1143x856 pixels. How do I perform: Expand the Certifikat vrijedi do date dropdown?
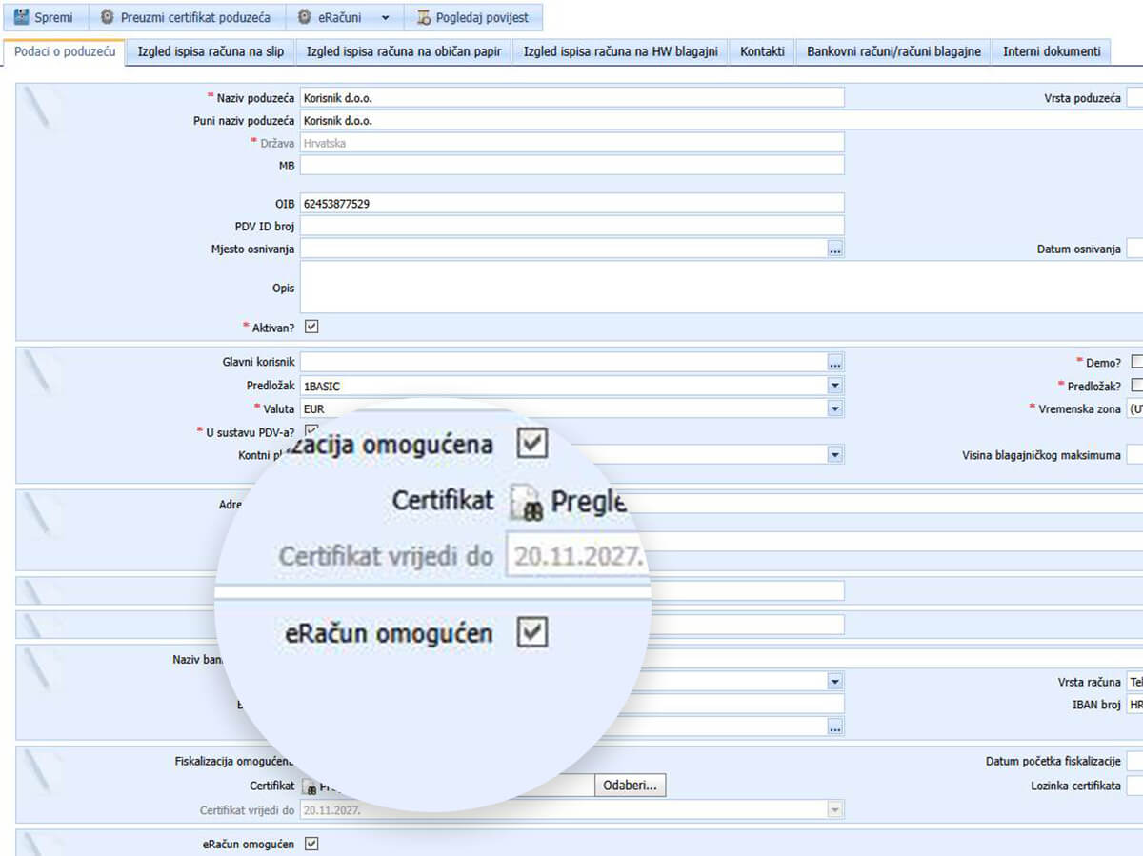point(835,809)
